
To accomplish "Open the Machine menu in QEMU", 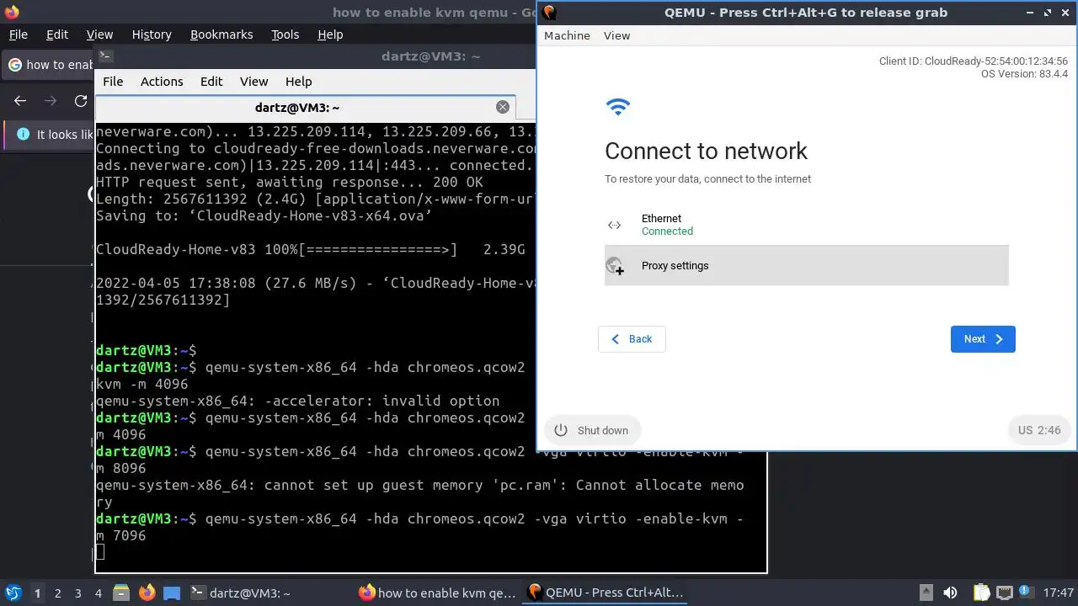I will (567, 35).
